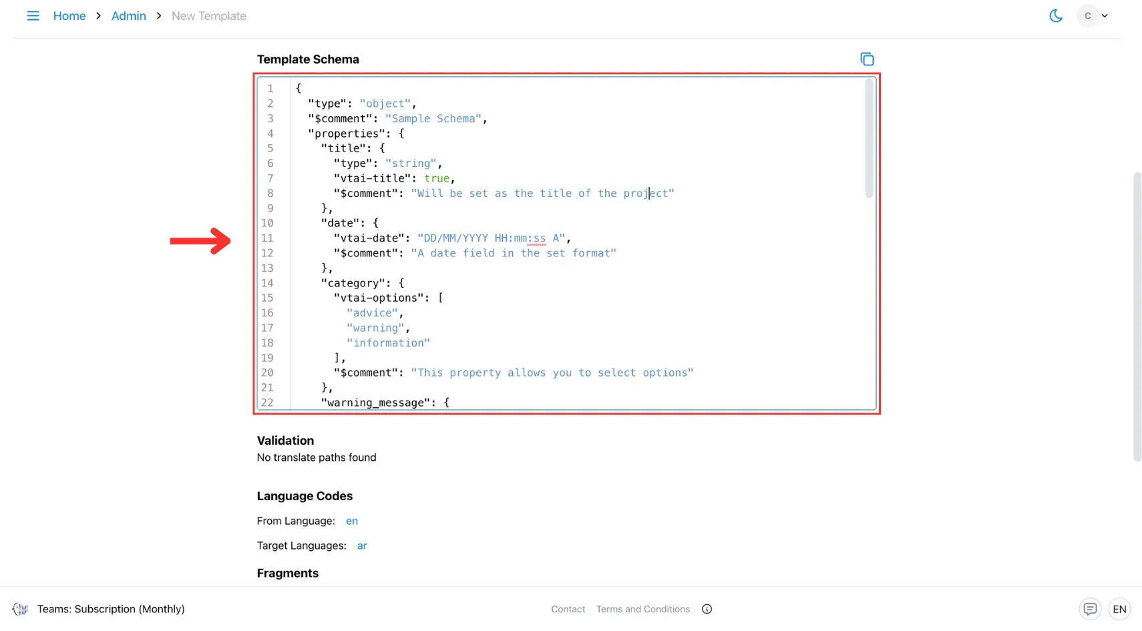Image resolution: width=1142 pixels, height=631 pixels.
Task: Click 'No translate paths found' validation text
Action: point(317,457)
